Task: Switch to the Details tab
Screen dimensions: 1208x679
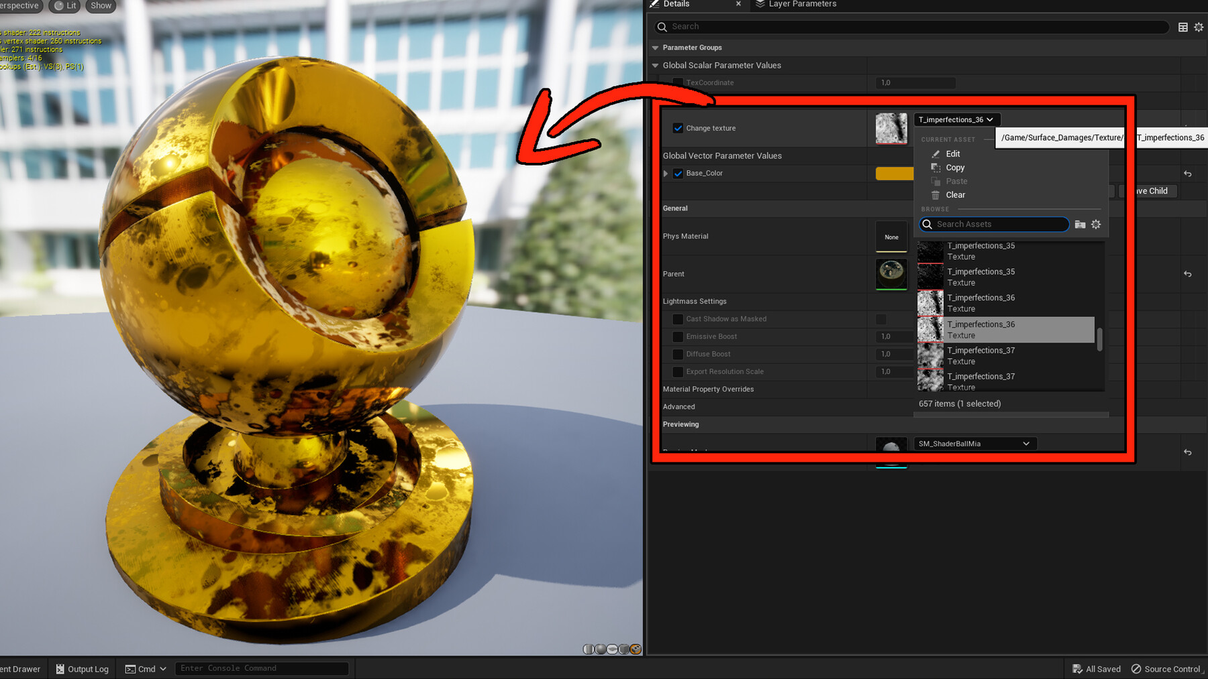Action: pyautogui.click(x=676, y=4)
